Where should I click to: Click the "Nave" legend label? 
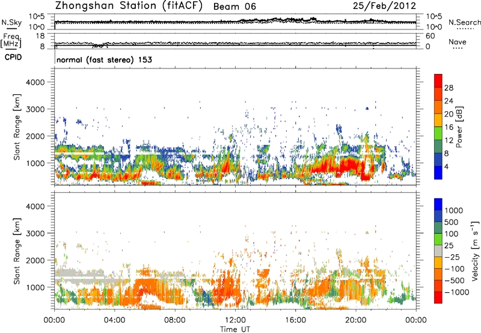click(x=458, y=42)
